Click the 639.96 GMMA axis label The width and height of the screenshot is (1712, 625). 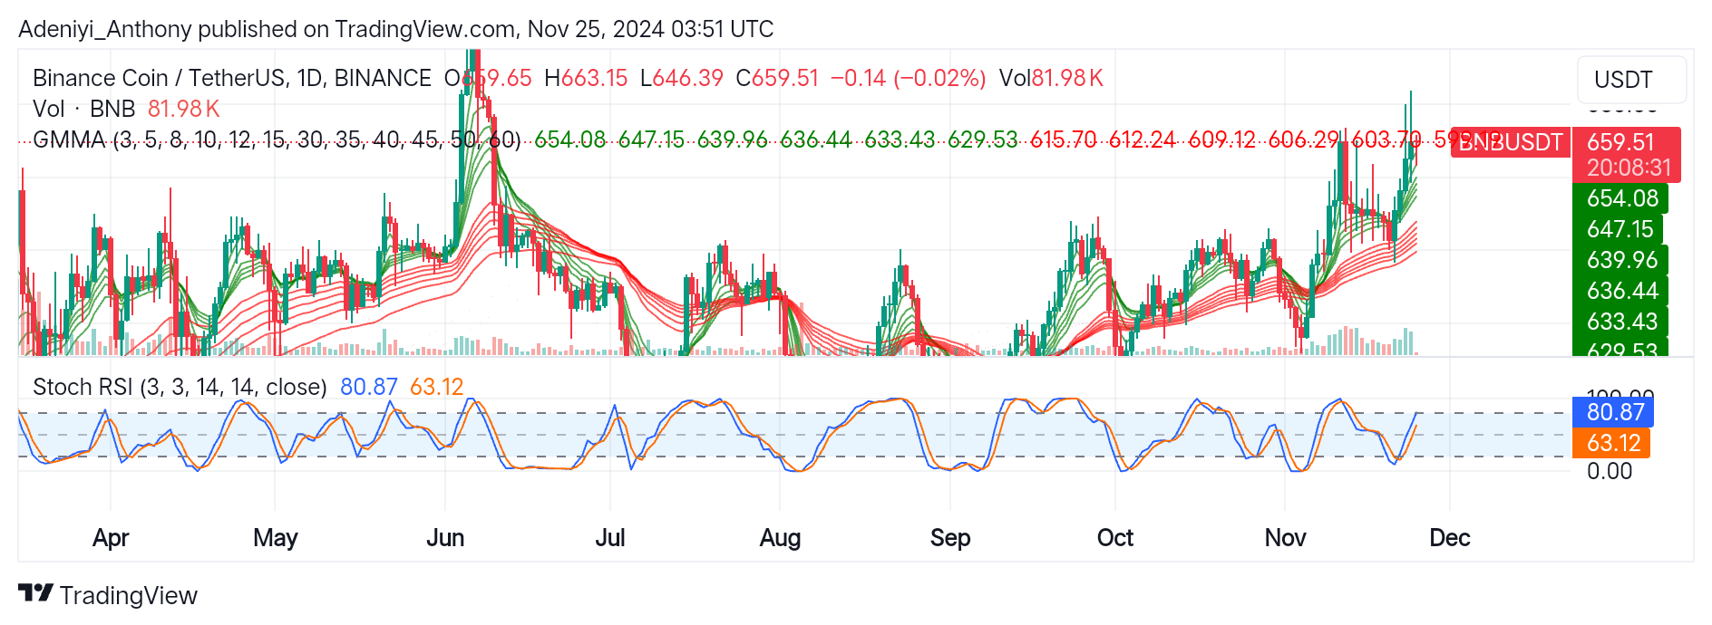tap(1621, 260)
